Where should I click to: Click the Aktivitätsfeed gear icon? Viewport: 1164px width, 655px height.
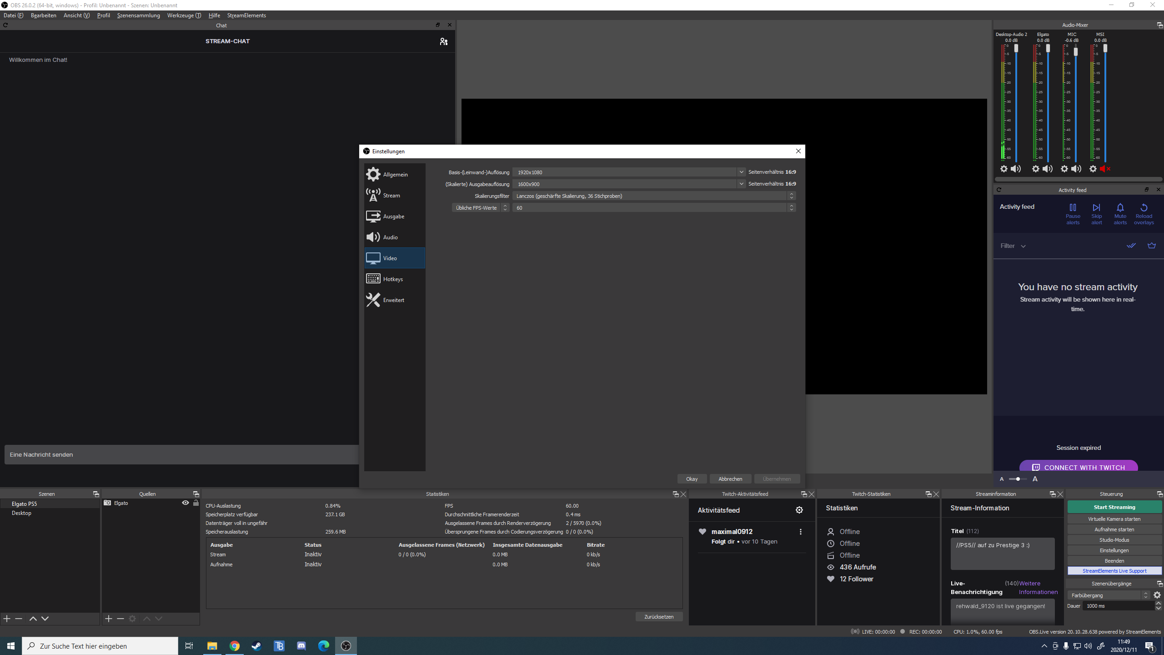point(799,510)
